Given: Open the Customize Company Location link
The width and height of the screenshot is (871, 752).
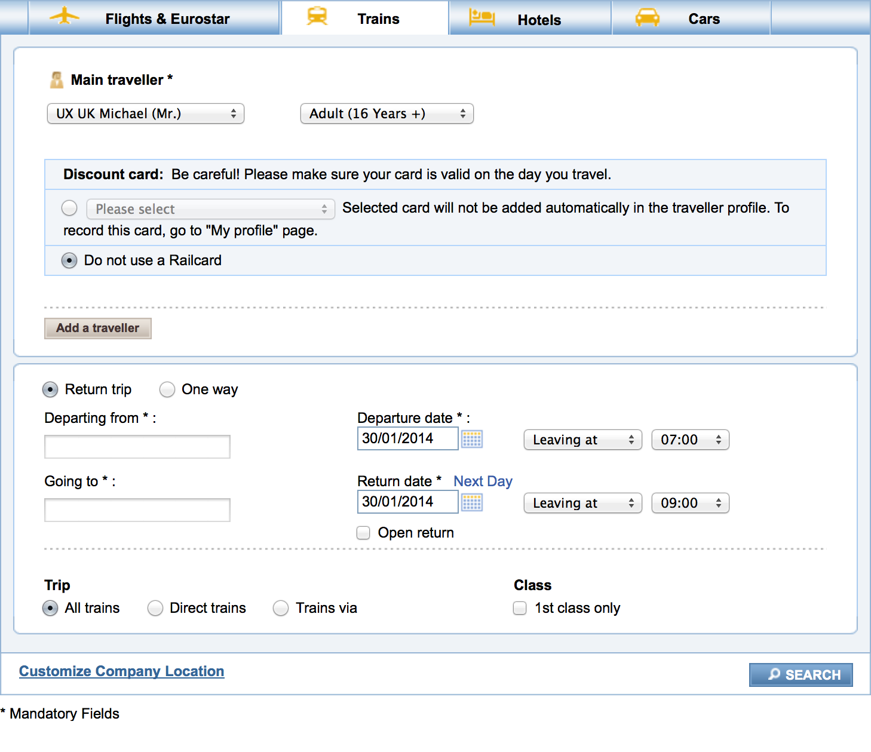Looking at the screenshot, I should click(x=122, y=671).
